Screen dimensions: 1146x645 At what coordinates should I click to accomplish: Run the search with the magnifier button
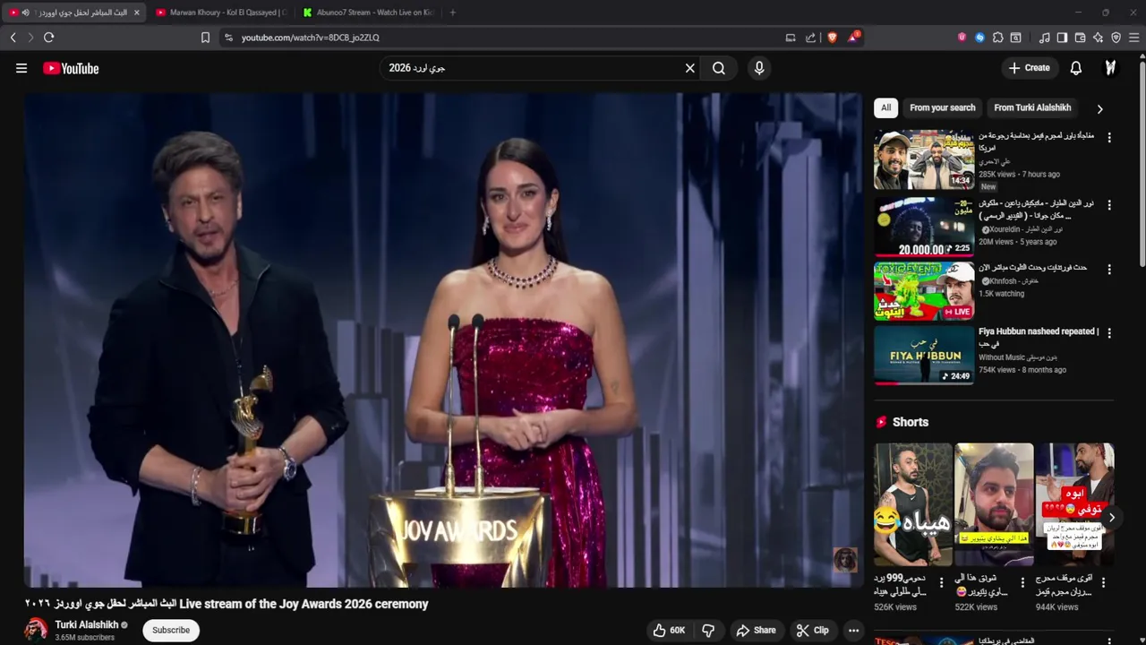[719, 68]
